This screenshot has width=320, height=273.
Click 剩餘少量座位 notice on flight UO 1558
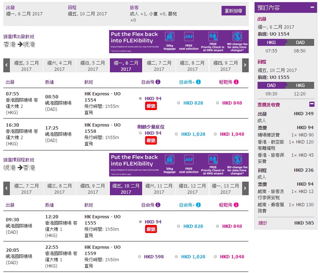(151, 127)
